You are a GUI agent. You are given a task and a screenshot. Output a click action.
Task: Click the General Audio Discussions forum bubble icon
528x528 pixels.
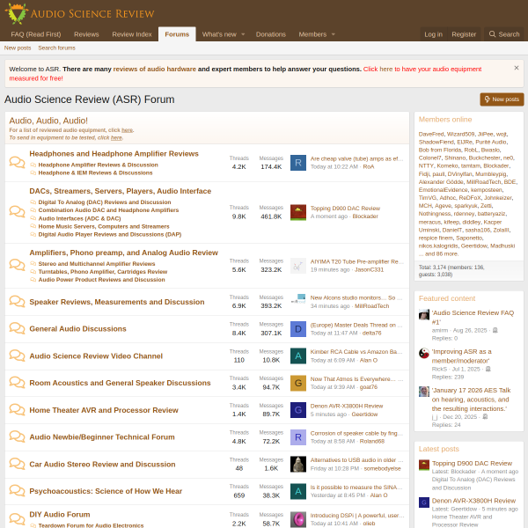(17, 329)
